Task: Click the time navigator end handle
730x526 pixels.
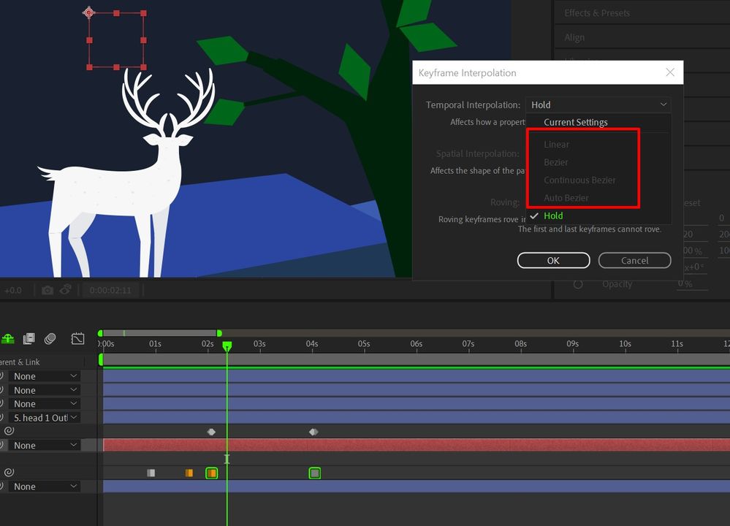Action: click(219, 333)
